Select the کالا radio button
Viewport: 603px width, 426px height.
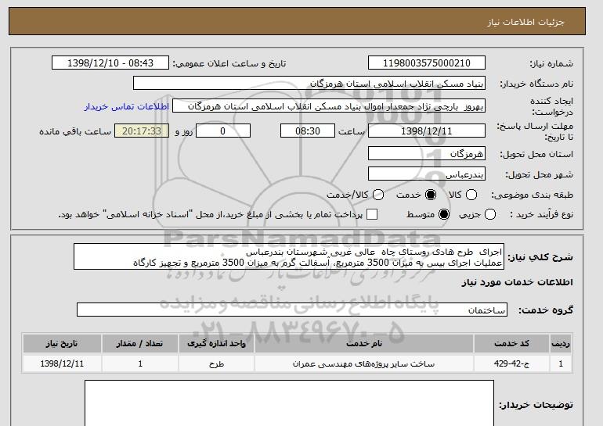[x=471, y=195]
